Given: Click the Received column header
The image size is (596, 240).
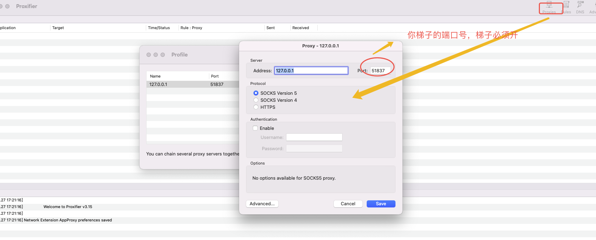Looking at the screenshot, I should [300, 28].
